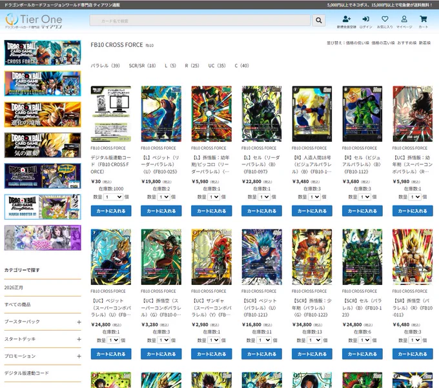The width and height of the screenshot is (439, 388).
Task: Open quantity dropdown for ¥19,800 Vegito card
Action: coord(163,197)
